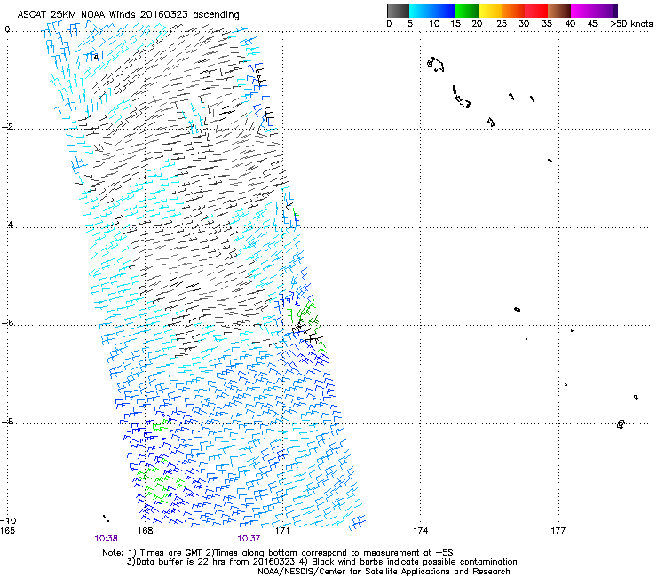
Task: Click the 171 longitude label
Action: coord(282,531)
